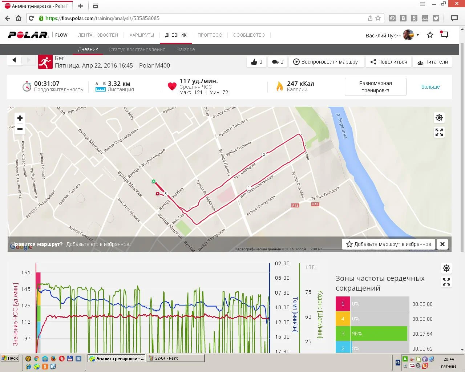Open the chart settings gear icon
This screenshot has width=465, height=372.
pyautogui.click(x=446, y=268)
